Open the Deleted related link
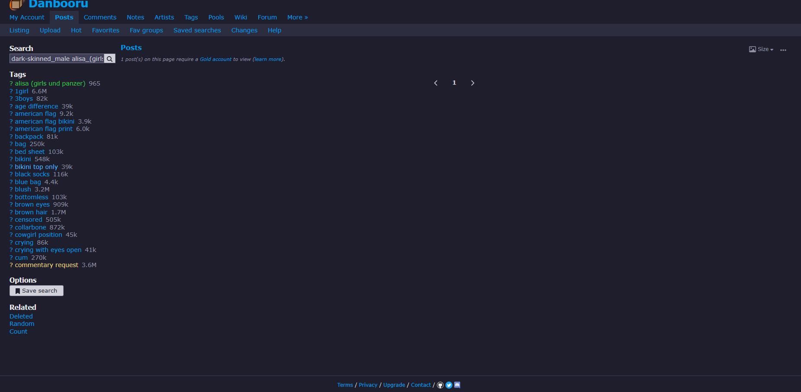Image resolution: width=801 pixels, height=392 pixels. pyautogui.click(x=21, y=316)
